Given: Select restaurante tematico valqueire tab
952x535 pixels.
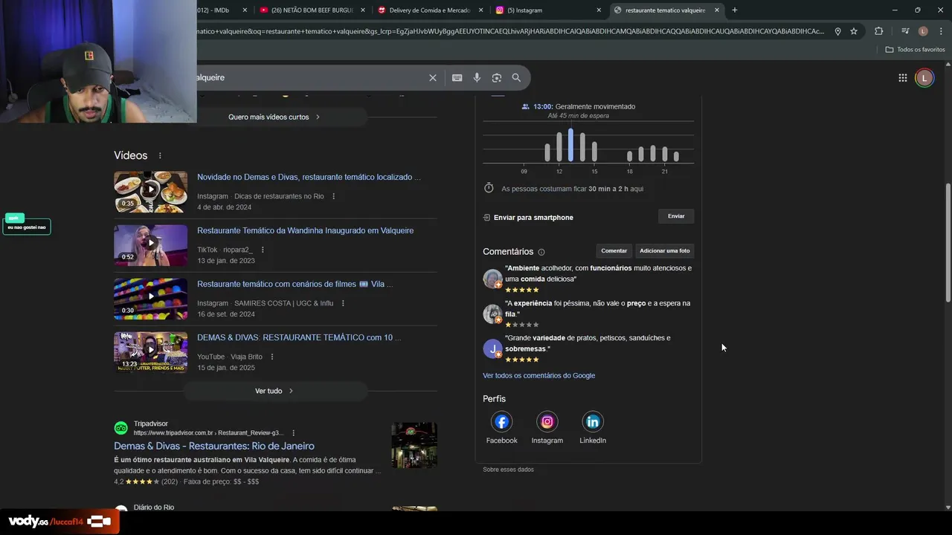Looking at the screenshot, I should [x=666, y=10].
